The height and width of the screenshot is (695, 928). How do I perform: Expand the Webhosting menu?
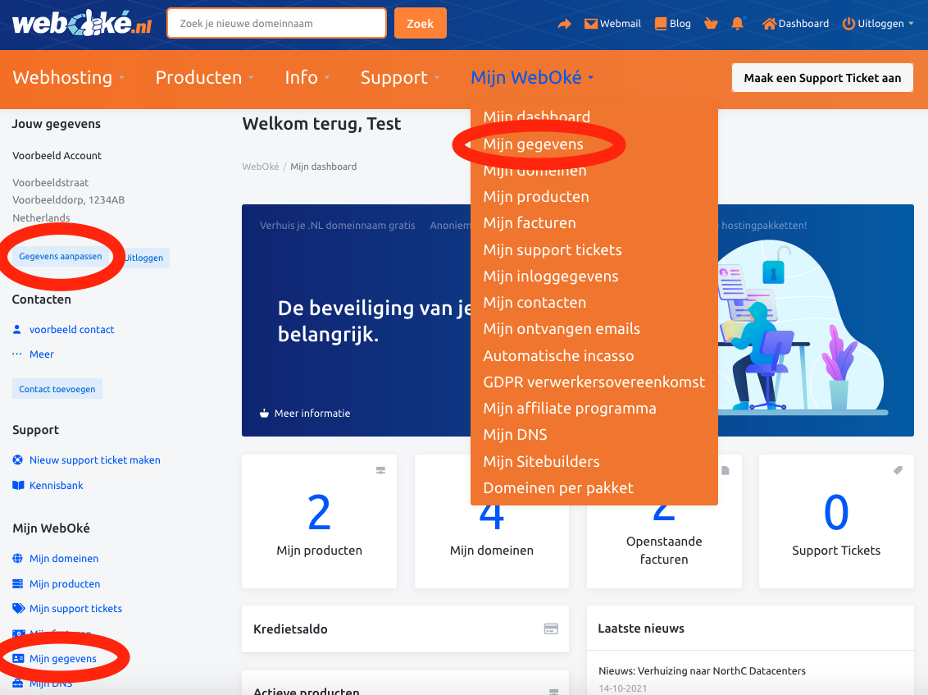69,78
